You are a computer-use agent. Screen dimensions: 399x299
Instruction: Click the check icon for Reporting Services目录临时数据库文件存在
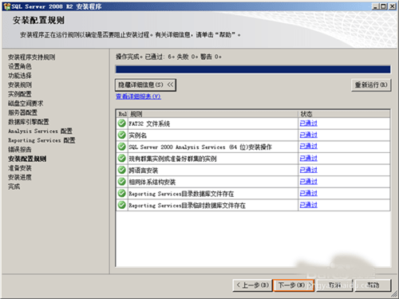coord(122,205)
